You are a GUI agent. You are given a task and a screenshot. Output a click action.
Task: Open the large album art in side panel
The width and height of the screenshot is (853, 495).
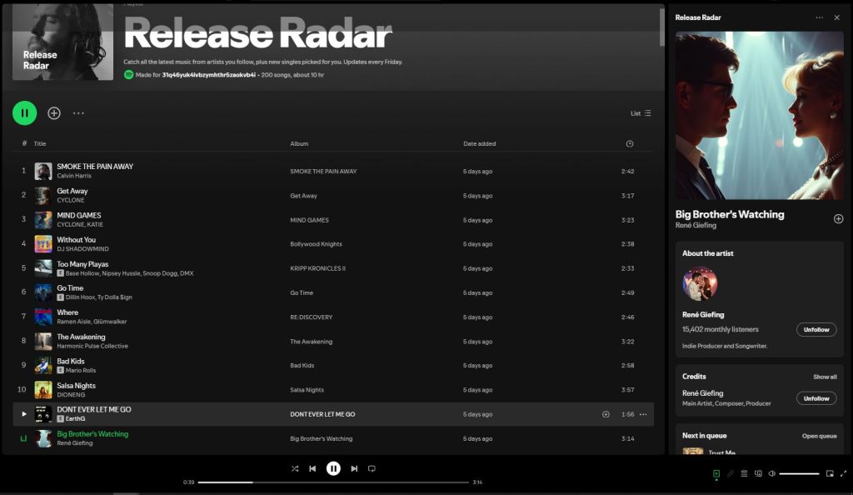click(759, 115)
